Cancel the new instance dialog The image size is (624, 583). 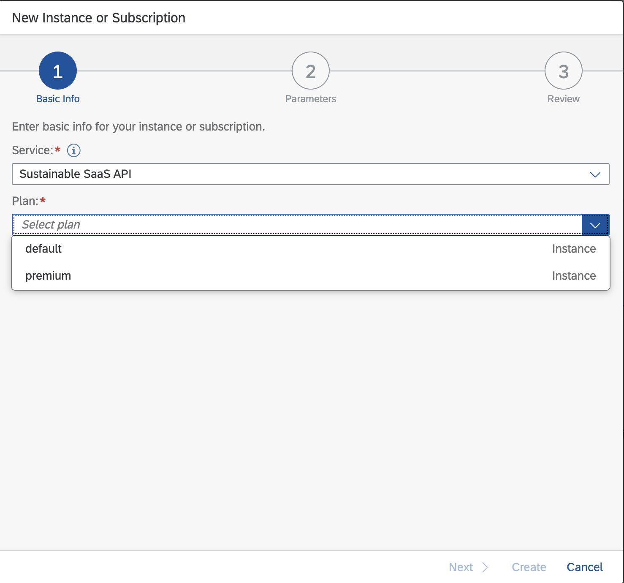(x=585, y=567)
